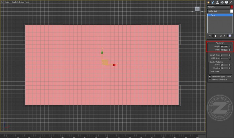
Task: Uncheck Generate Mapping Coords checkbox
Action: (x=210, y=77)
